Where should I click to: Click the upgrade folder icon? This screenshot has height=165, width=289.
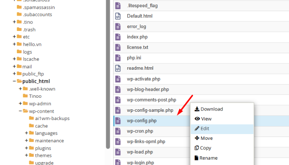coord(31,163)
